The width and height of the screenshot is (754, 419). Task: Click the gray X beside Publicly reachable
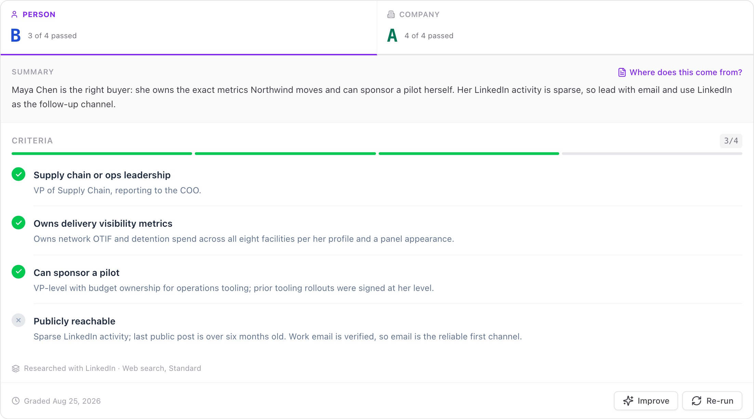18,320
